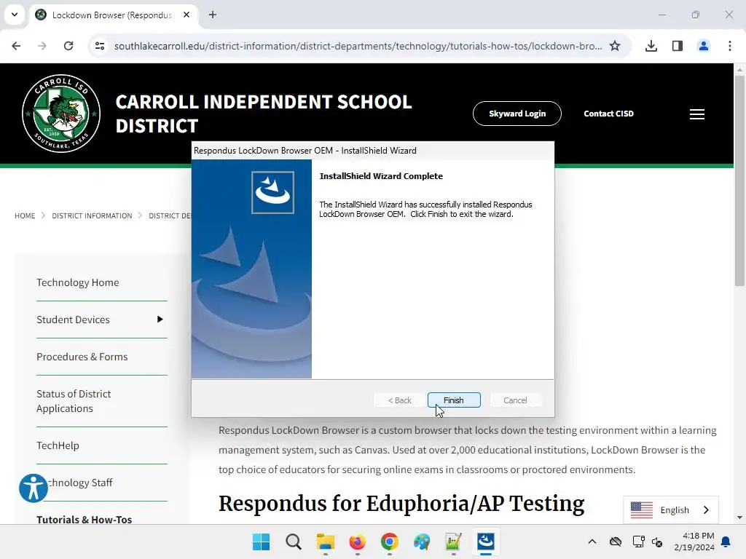This screenshot has height=559, width=746.
Task: Open Chrome profile menu
Action: pos(704,46)
